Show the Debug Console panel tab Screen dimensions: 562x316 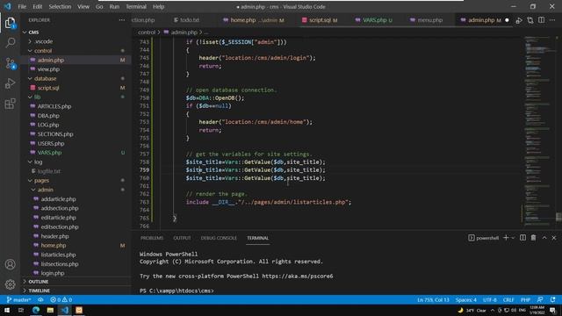click(219, 238)
